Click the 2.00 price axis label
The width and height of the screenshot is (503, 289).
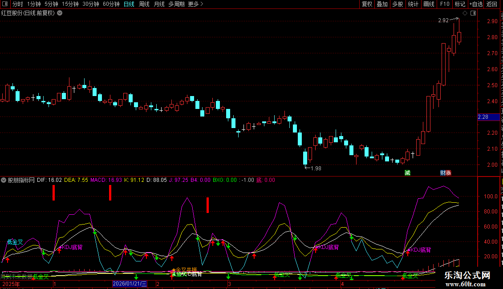click(x=492, y=165)
